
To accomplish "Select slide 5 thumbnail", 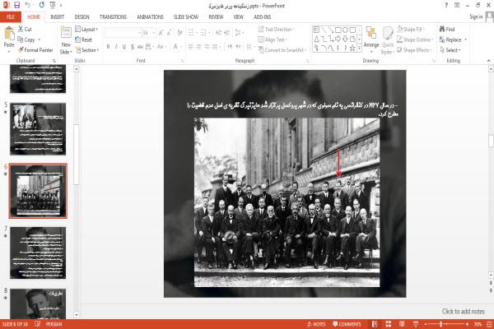I will coord(38,129).
